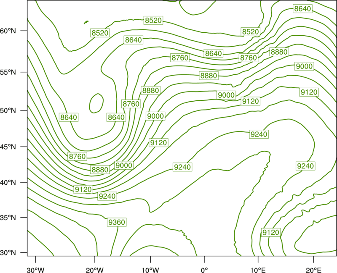Click the 9240 label directly below the 9120 label
Viewport: 337px width, 273px height.
107,196
